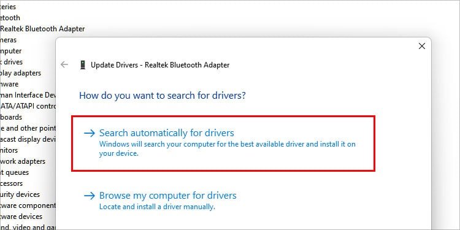The width and height of the screenshot is (460, 230).
Task: Select Realtek Bluetooth Adapter in device tree
Action: pyautogui.click(x=43, y=29)
